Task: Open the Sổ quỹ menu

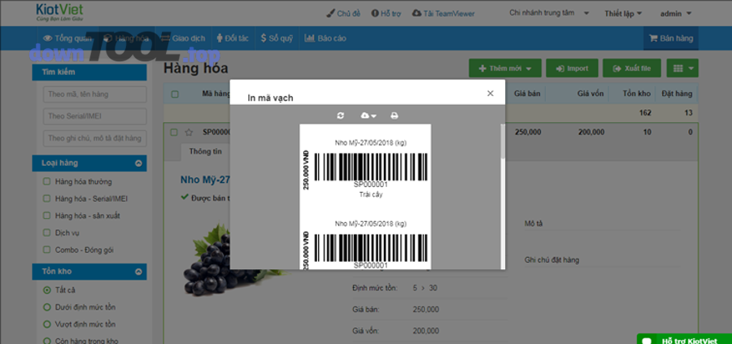Action: click(x=277, y=38)
